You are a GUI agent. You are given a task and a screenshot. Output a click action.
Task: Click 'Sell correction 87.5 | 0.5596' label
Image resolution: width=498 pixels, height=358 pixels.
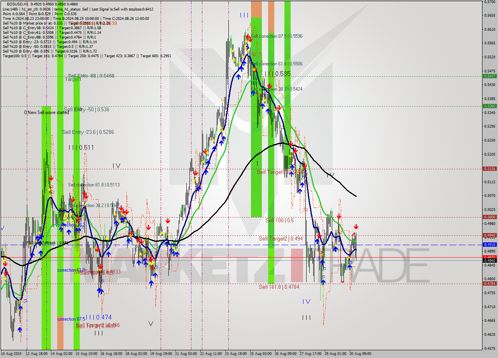[x=277, y=36]
